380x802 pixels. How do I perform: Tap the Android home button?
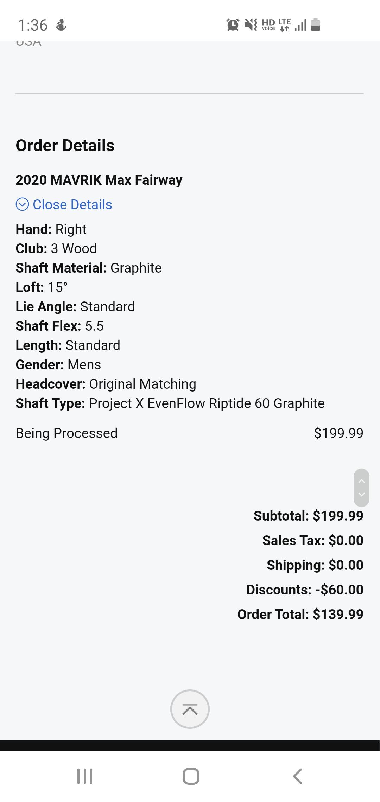(x=191, y=776)
